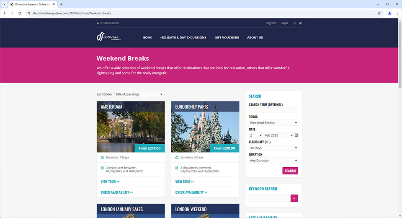The width and height of the screenshot is (402, 218).
Task: Check Availability for Eurodisney Paris
Action: 191,192
